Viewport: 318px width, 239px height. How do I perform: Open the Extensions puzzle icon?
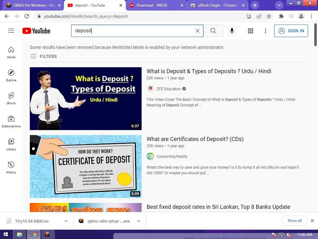(x=281, y=16)
